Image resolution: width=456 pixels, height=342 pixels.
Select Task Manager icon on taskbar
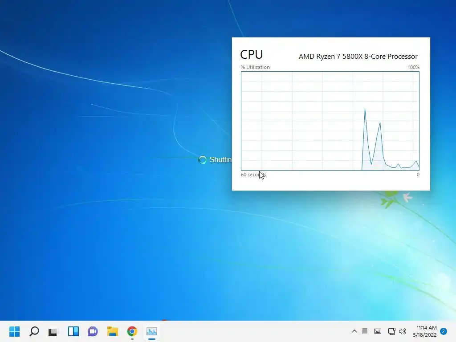coord(152,331)
